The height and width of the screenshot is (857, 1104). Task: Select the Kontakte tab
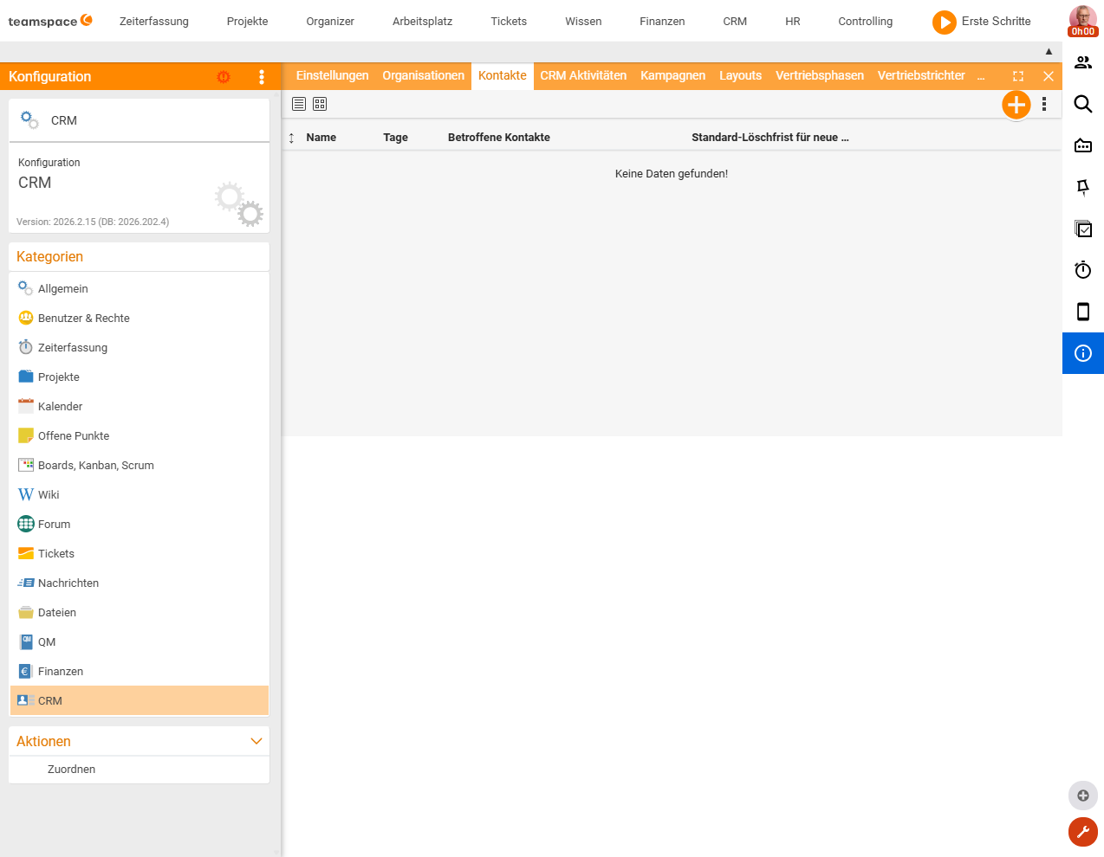503,76
